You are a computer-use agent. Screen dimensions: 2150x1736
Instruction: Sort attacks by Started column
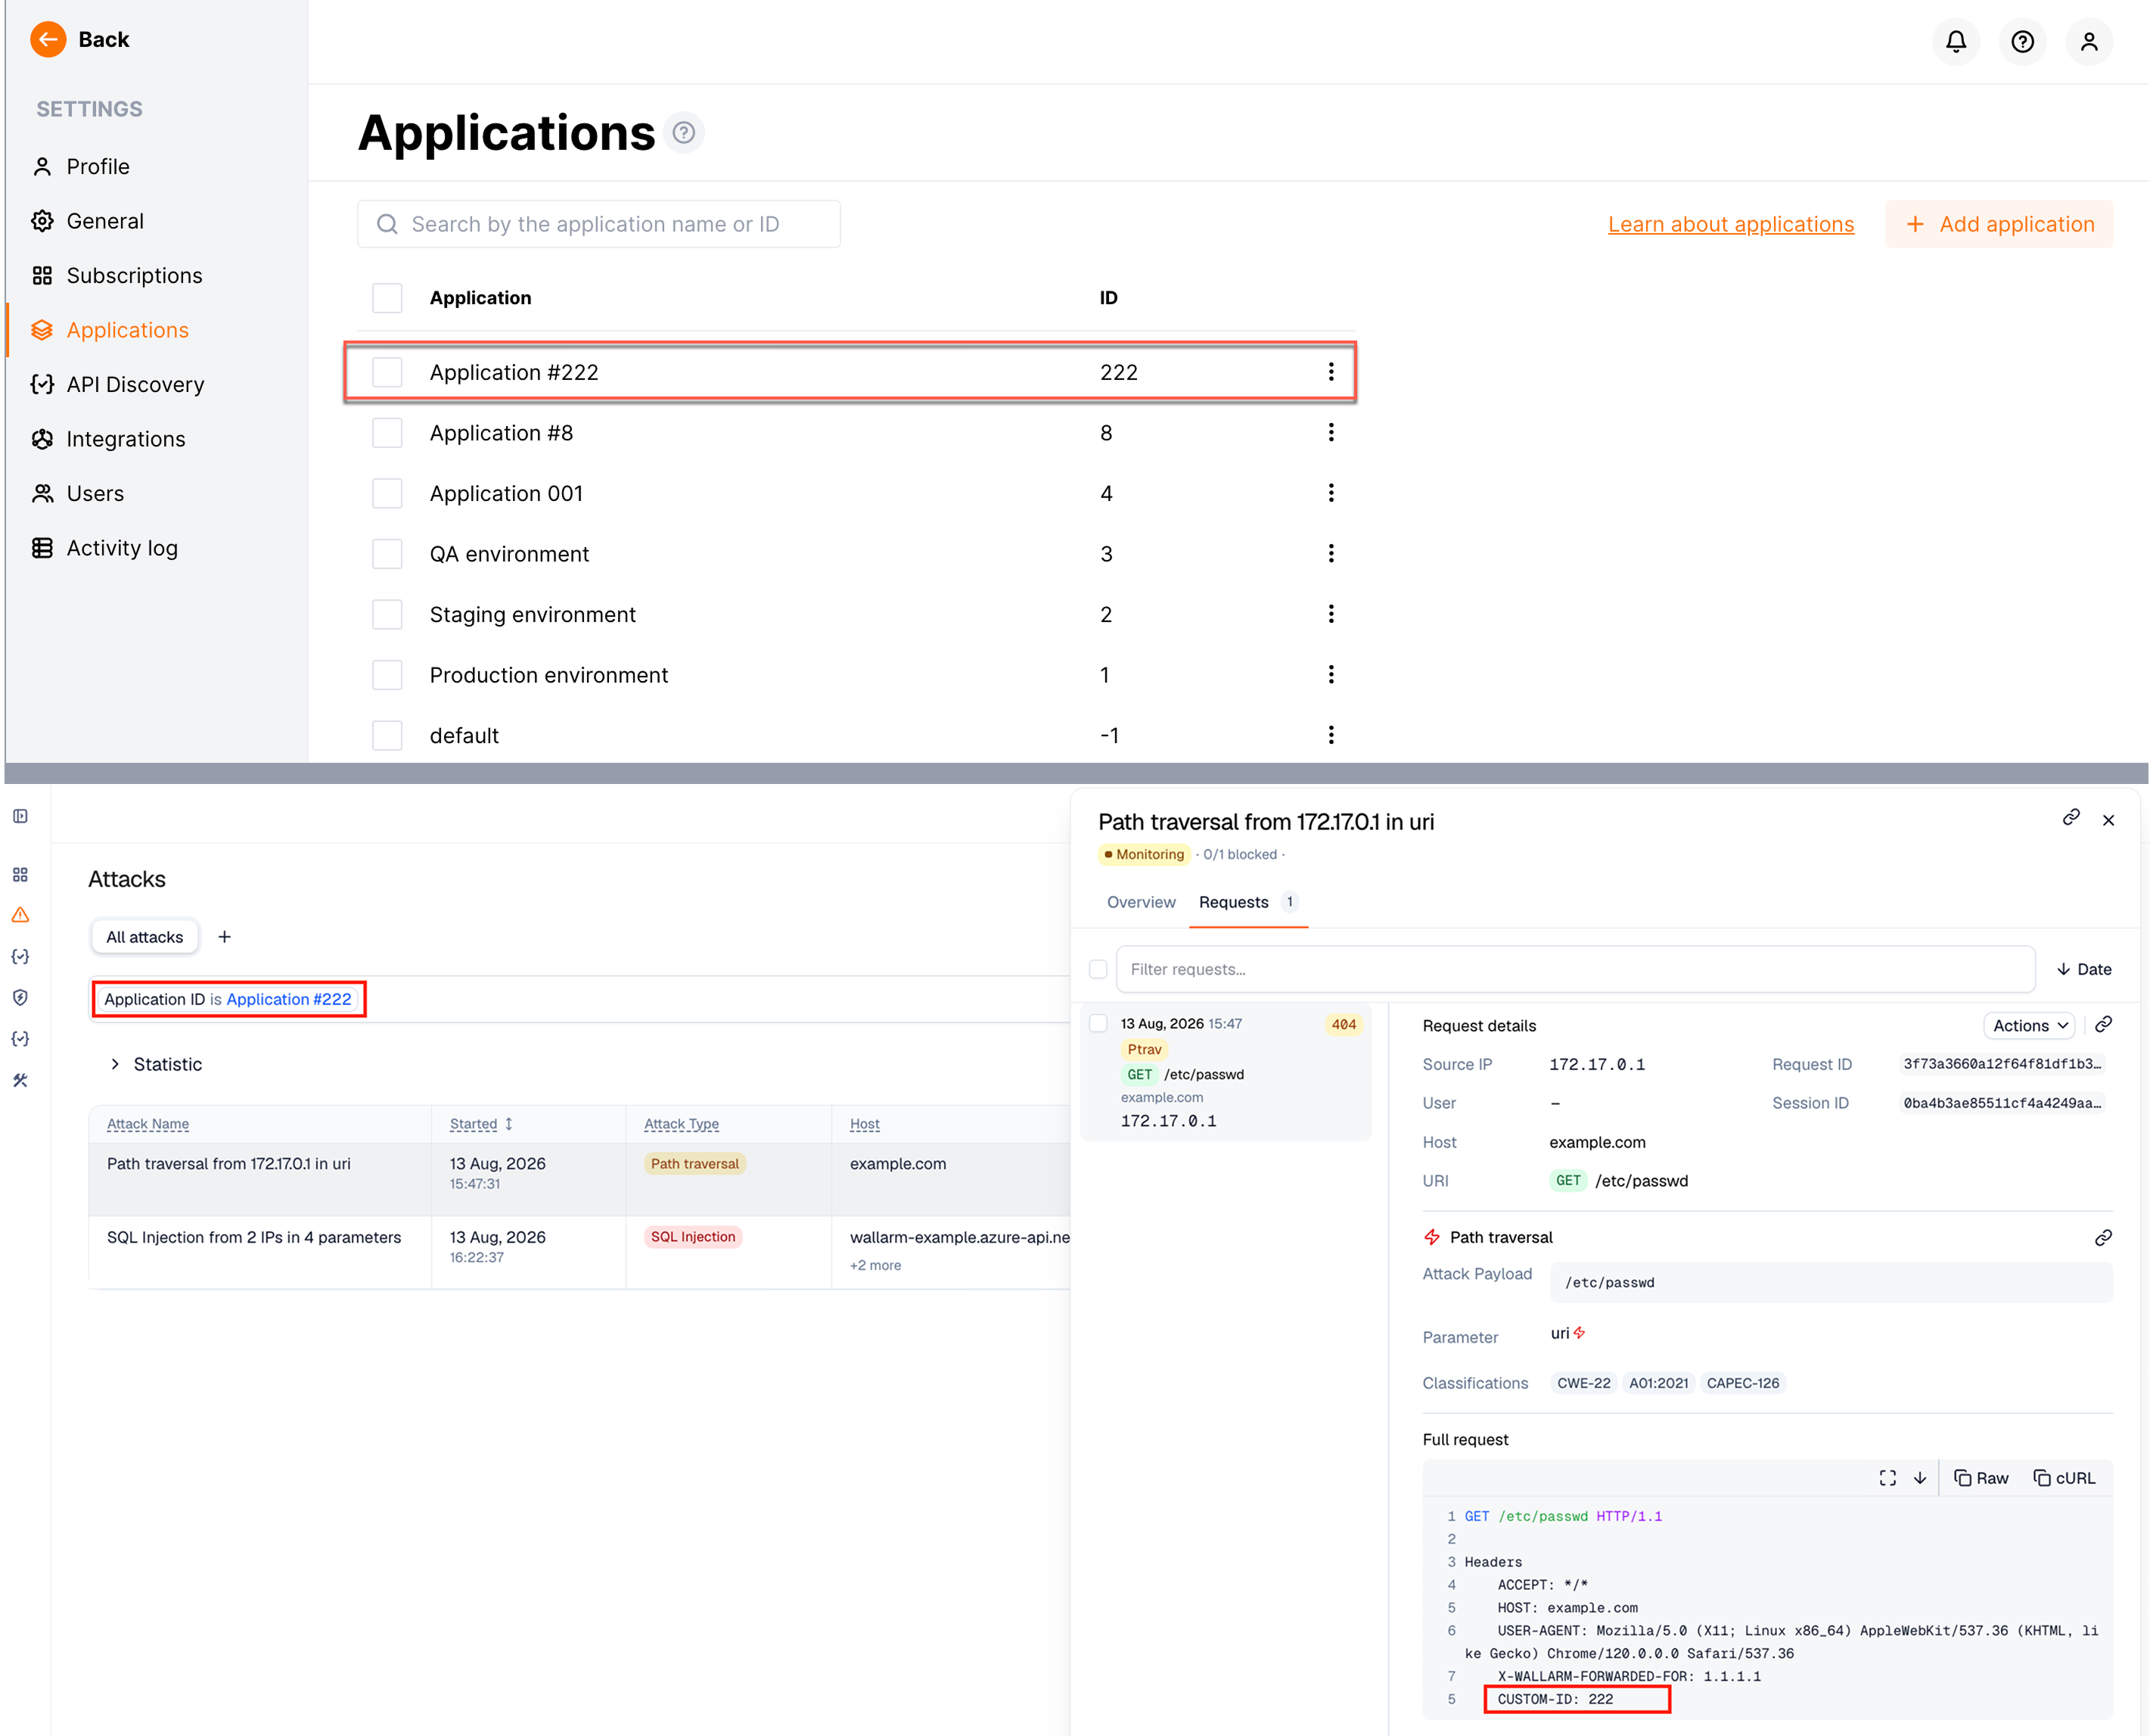[481, 1124]
